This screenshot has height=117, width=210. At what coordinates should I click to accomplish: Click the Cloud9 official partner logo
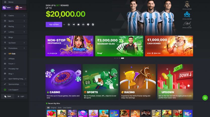click(x=187, y=15)
